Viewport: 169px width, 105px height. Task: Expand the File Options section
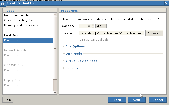[x=75, y=46]
